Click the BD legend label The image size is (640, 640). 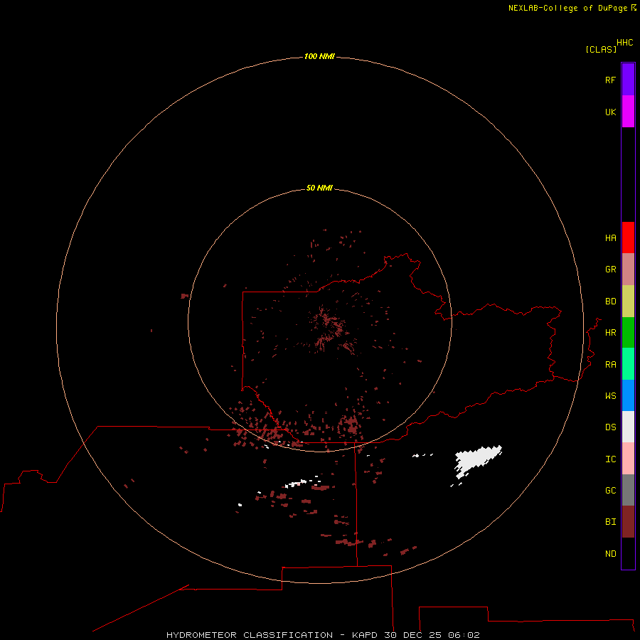point(611,302)
